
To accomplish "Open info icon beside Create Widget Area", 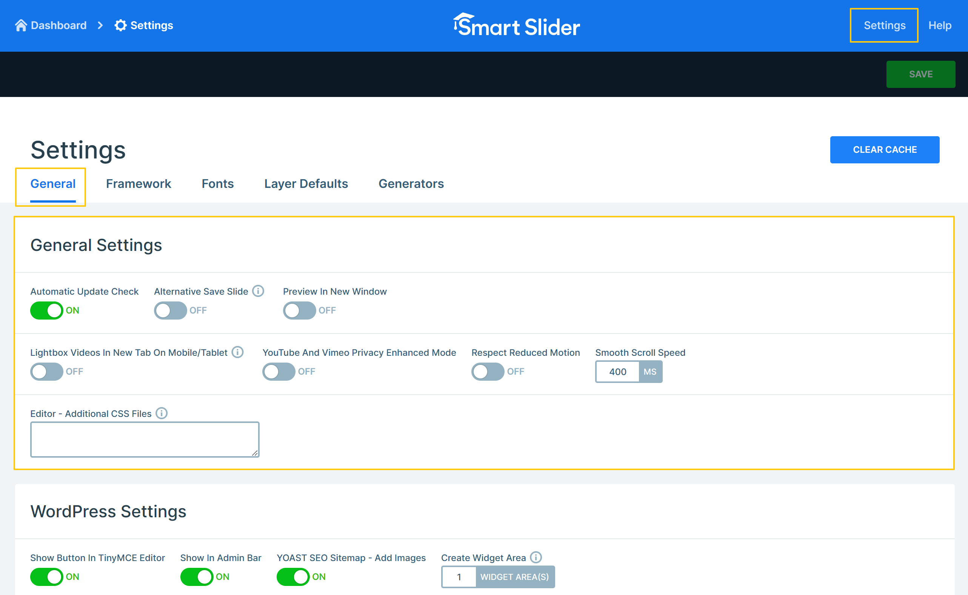I will [x=536, y=557].
